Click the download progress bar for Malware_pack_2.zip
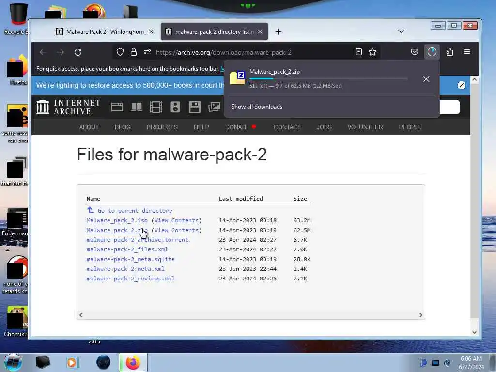This screenshot has width=496, height=372. pyautogui.click(x=328, y=78)
